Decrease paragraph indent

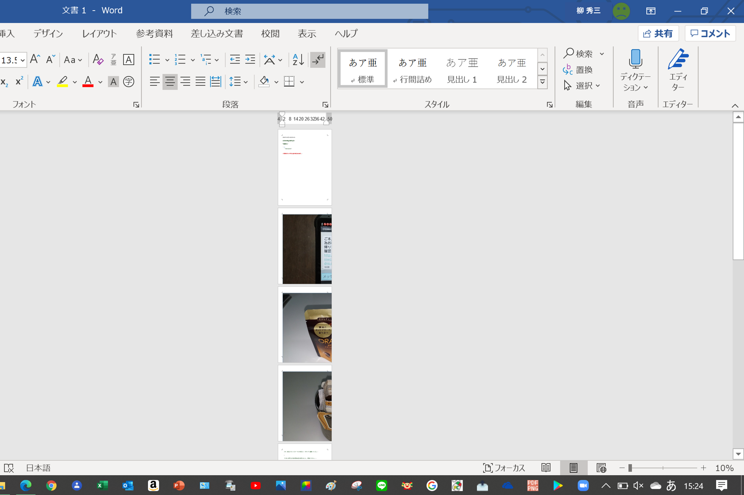(235, 60)
